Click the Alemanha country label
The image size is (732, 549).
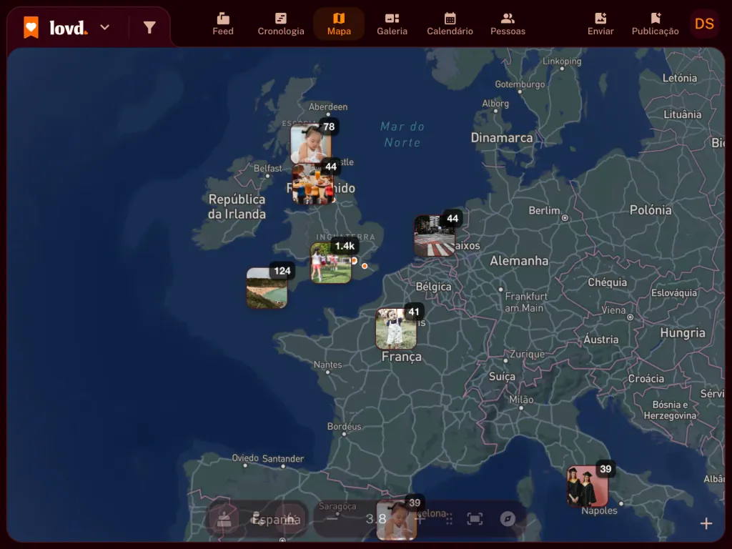(519, 260)
